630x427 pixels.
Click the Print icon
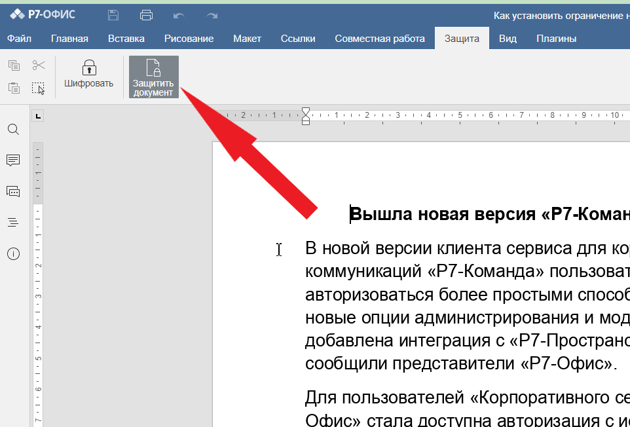coord(146,15)
